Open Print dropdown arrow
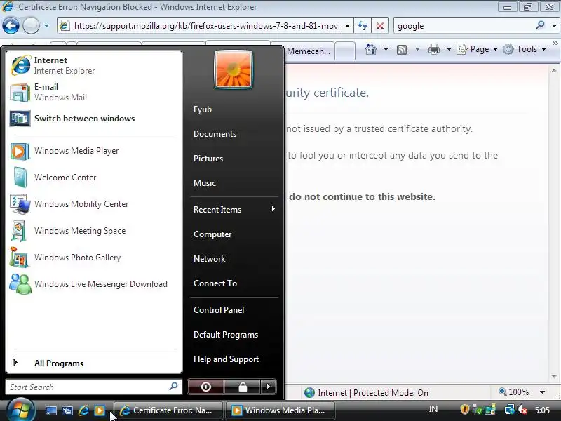Viewport: 561px width, 421px height. coord(449,49)
